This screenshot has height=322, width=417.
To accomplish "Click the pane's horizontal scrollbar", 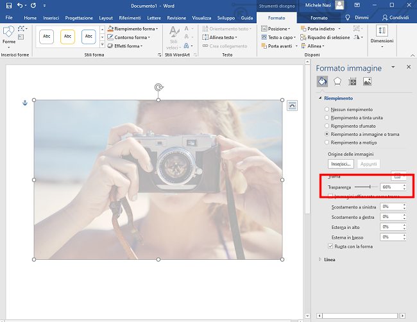I will pos(361,316).
